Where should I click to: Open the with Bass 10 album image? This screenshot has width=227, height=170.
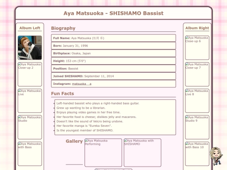(x=197, y=154)
